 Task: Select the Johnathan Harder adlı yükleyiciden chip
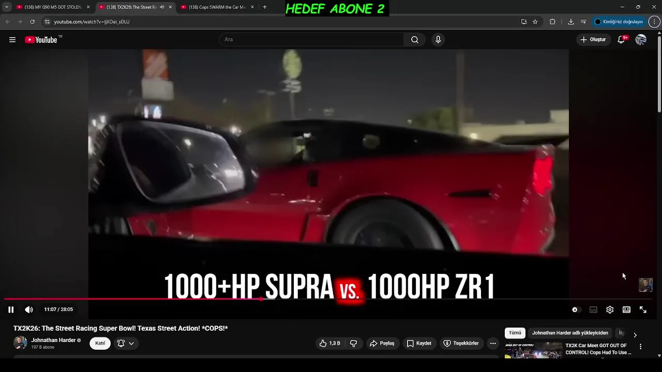pos(570,333)
